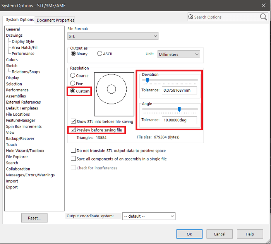Select the System Options tab
The height and width of the screenshot is (244, 271).
pyautogui.click(x=20, y=20)
